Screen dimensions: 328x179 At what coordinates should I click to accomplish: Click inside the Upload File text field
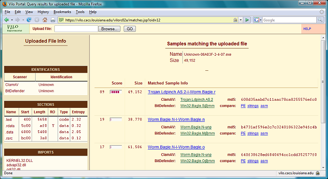76,29
